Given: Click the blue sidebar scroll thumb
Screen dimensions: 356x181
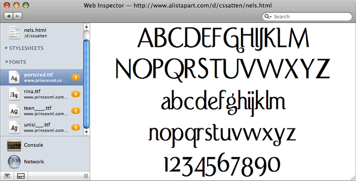Looking at the screenshot, I should tap(86, 84).
